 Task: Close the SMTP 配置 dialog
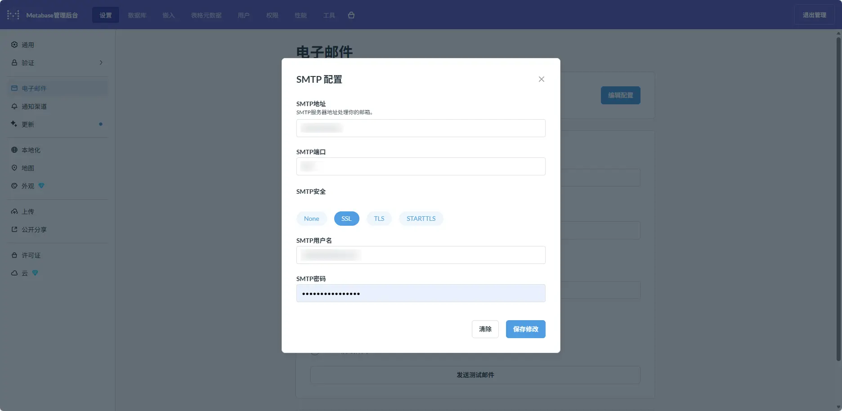coord(541,79)
